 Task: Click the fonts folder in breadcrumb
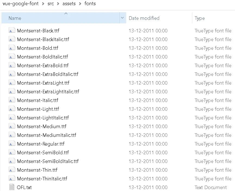coord(90,4)
